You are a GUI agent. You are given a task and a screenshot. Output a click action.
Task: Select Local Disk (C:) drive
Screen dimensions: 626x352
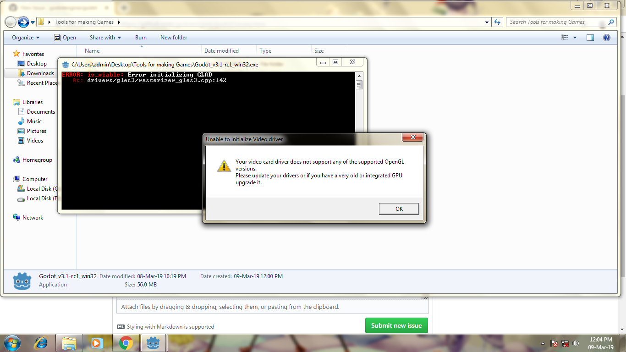click(x=37, y=189)
